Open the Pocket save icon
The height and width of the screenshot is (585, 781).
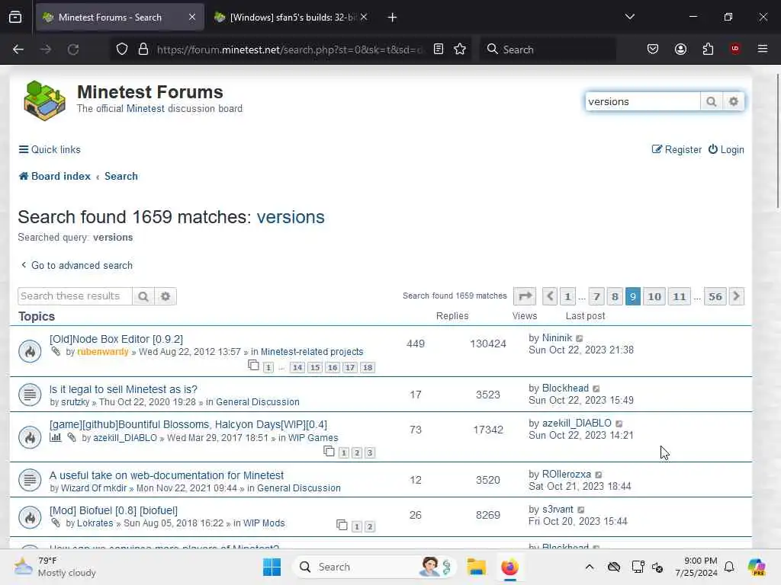point(653,50)
